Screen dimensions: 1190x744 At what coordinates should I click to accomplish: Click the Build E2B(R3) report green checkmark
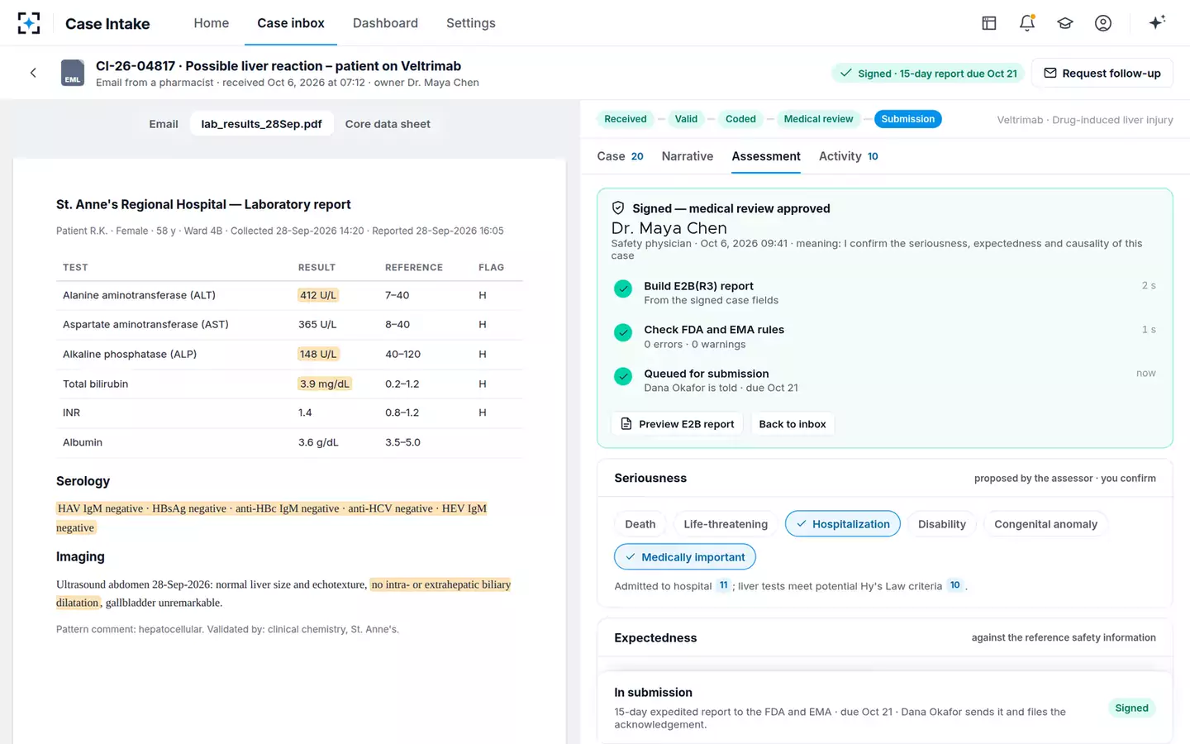623,289
